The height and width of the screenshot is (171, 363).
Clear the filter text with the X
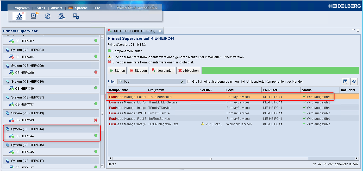182,82
